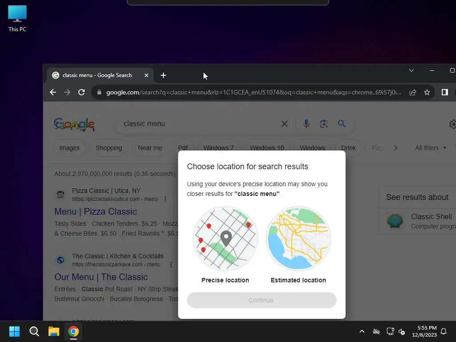456x342 pixels.
Task: Open pizzaclassicutica.com URL link
Action: coord(115,199)
